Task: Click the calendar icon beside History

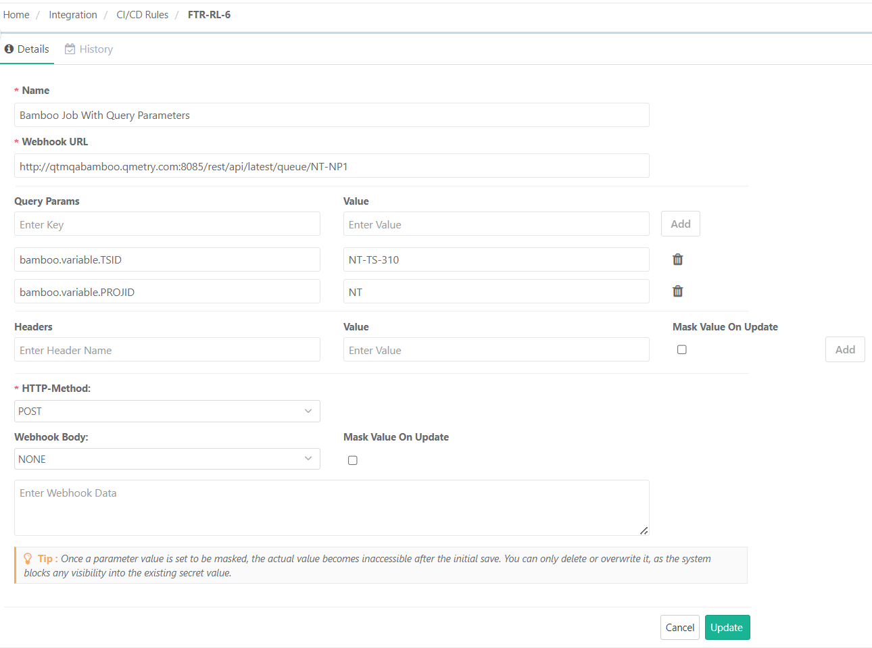Action: pos(69,49)
